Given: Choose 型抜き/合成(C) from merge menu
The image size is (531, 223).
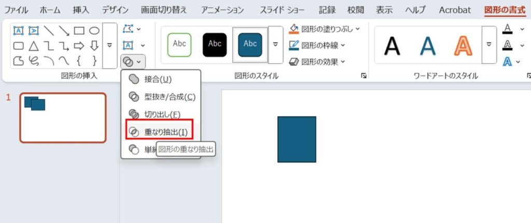Looking at the screenshot, I should 161,97.
